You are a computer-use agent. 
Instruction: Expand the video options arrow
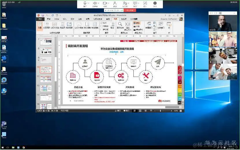click(x=109, y=3)
